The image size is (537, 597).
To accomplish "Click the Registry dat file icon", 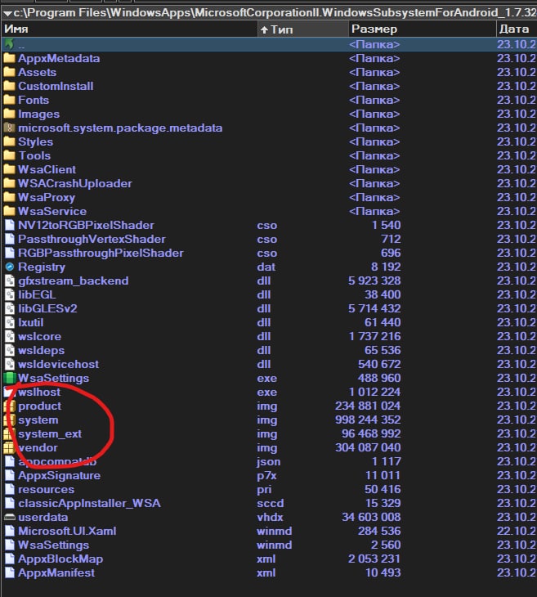I will pos(10,267).
